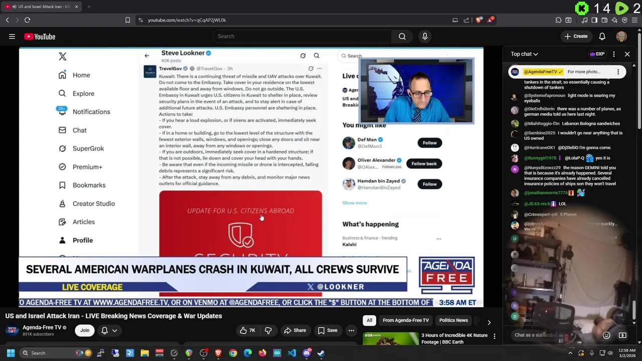Click the YouTube search magnifier button

click(x=402, y=36)
